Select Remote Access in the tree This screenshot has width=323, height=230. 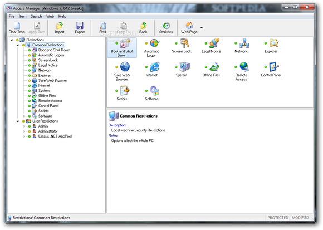(50, 101)
